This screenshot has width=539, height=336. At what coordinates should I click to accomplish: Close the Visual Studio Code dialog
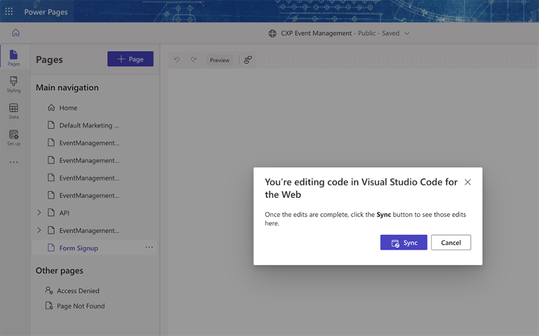(x=468, y=182)
